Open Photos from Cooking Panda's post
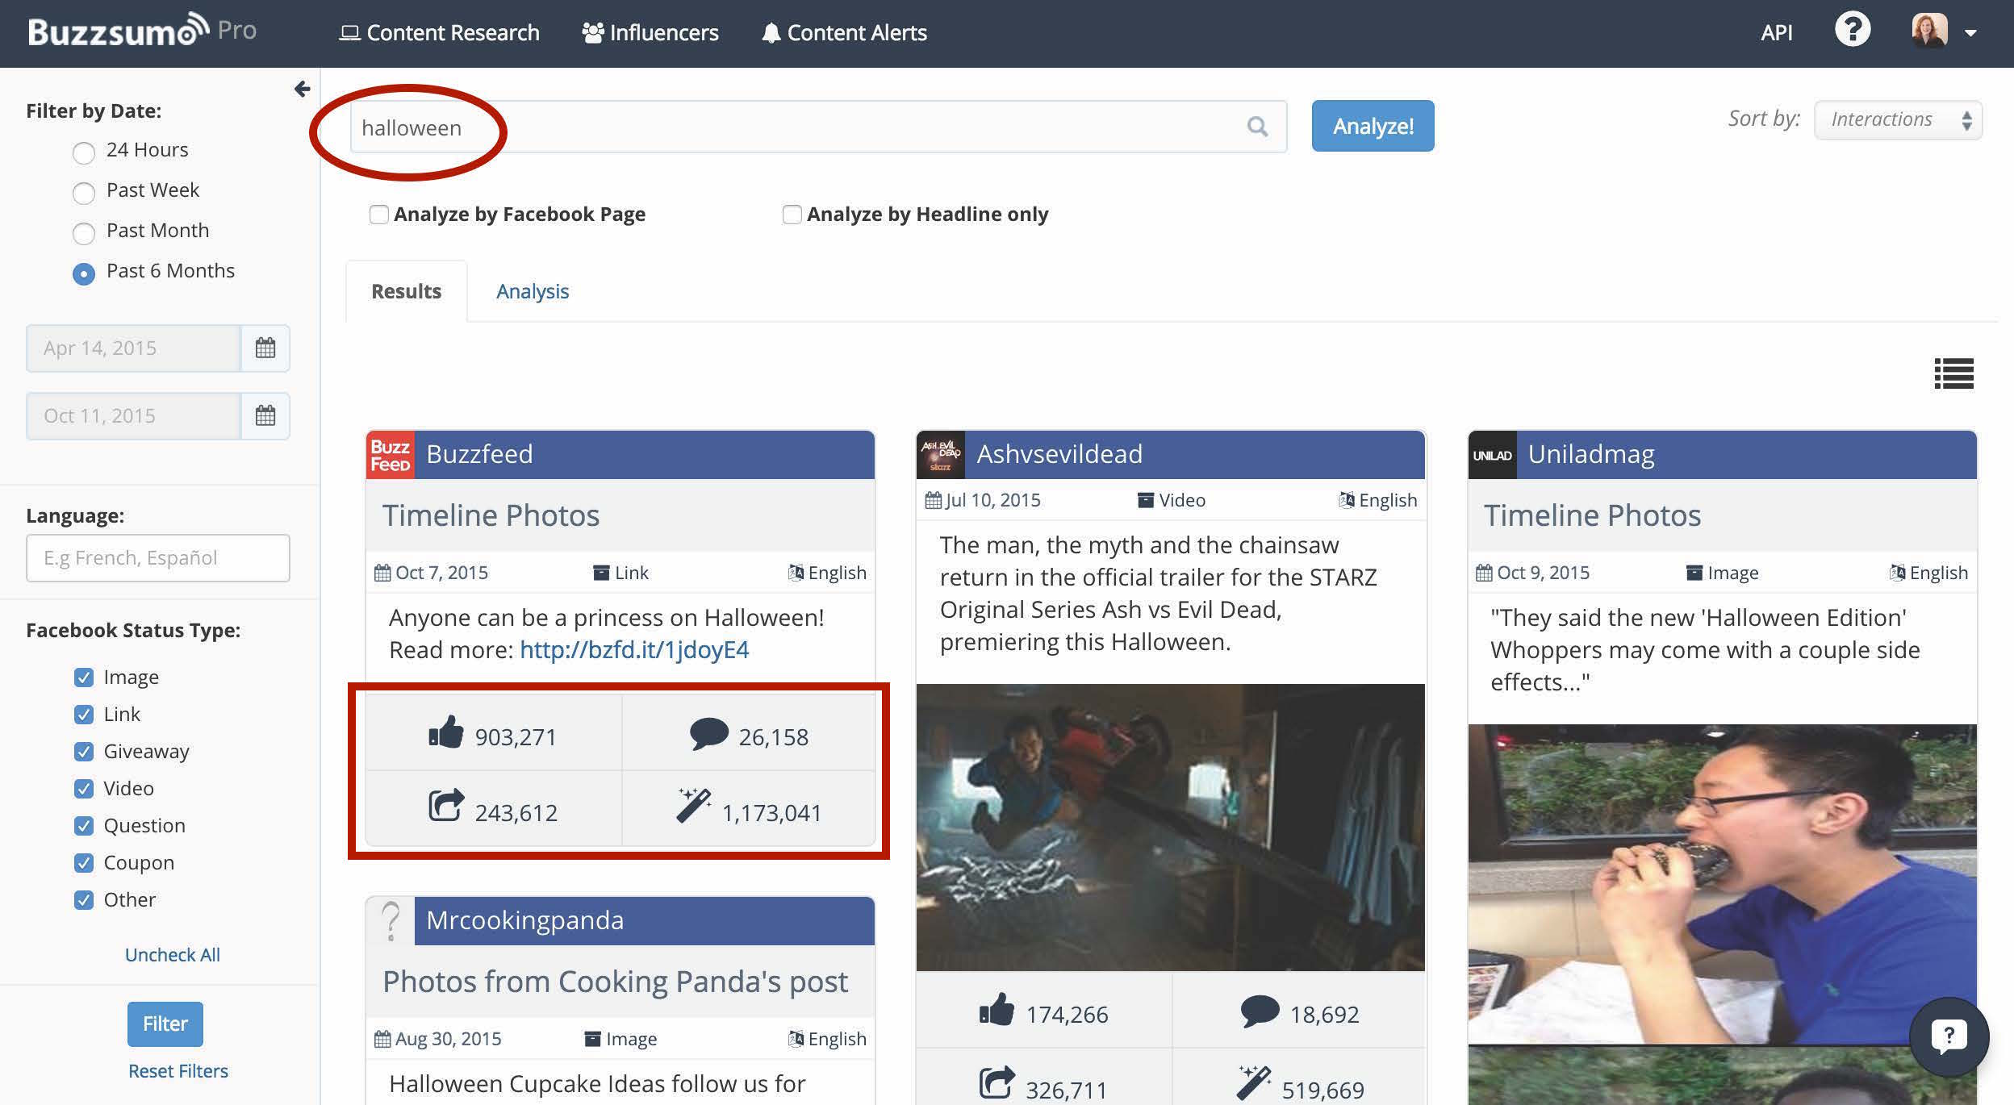2014x1105 pixels. [615, 982]
